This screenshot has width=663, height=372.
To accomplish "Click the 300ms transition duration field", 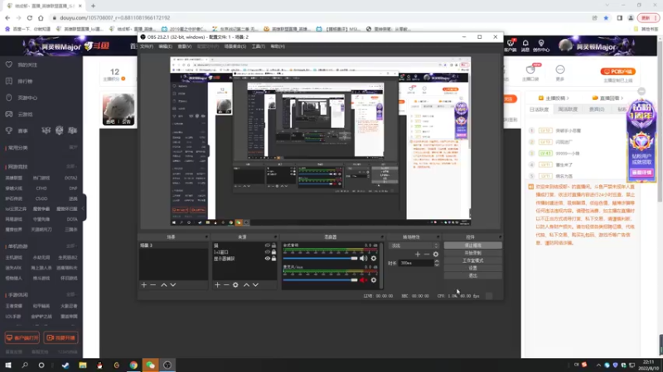I will (x=416, y=263).
